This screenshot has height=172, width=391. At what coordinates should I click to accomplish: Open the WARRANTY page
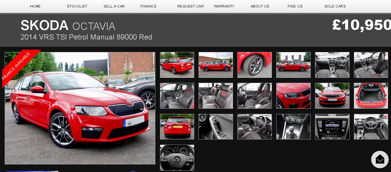224,6
